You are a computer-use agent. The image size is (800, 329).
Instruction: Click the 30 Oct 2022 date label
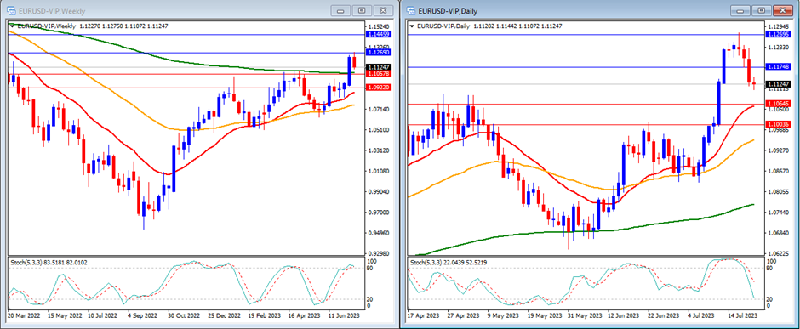click(184, 315)
